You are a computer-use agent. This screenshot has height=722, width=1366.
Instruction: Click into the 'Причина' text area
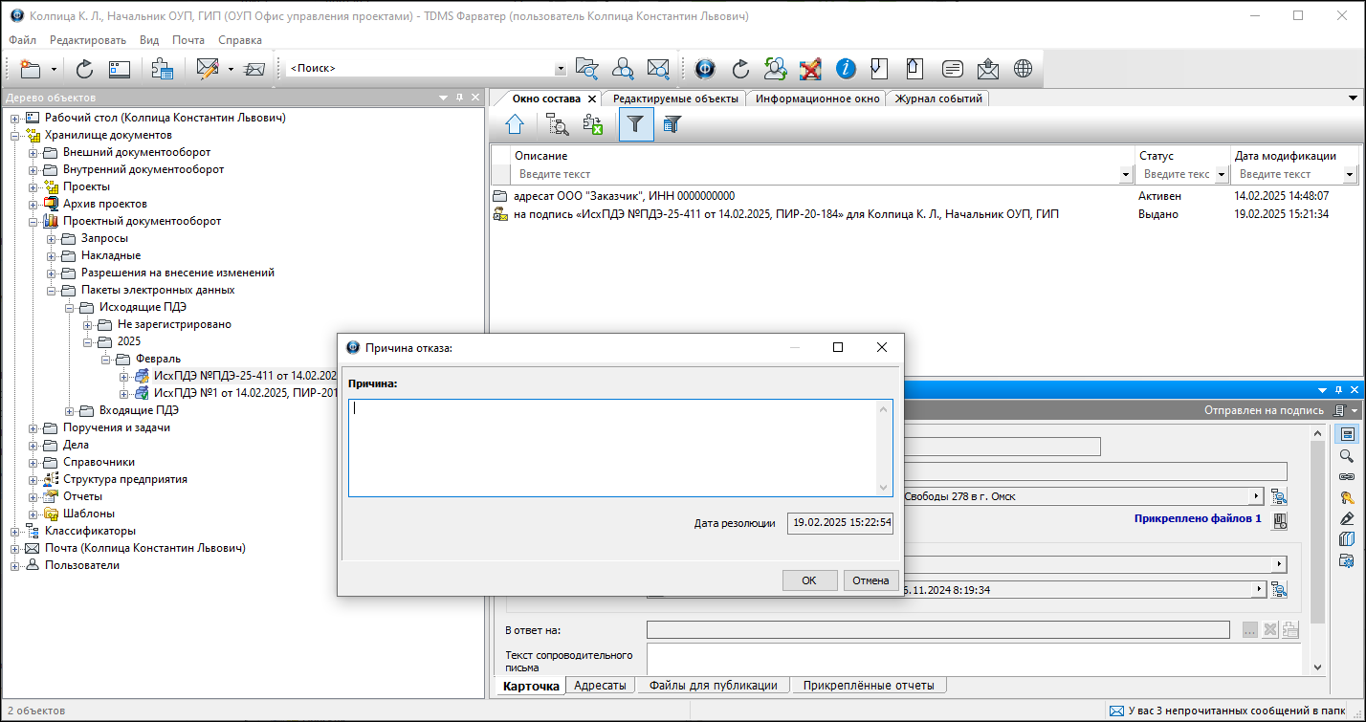click(613, 448)
